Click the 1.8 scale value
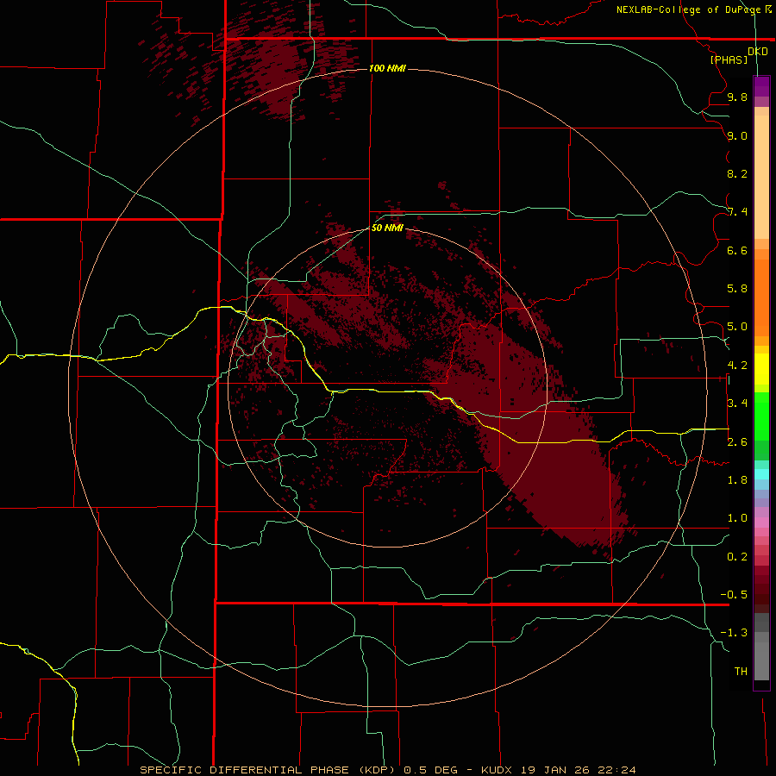This screenshot has width=776, height=776. click(737, 480)
